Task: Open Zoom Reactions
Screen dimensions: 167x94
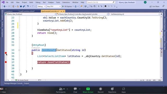Action: (112, 90)
